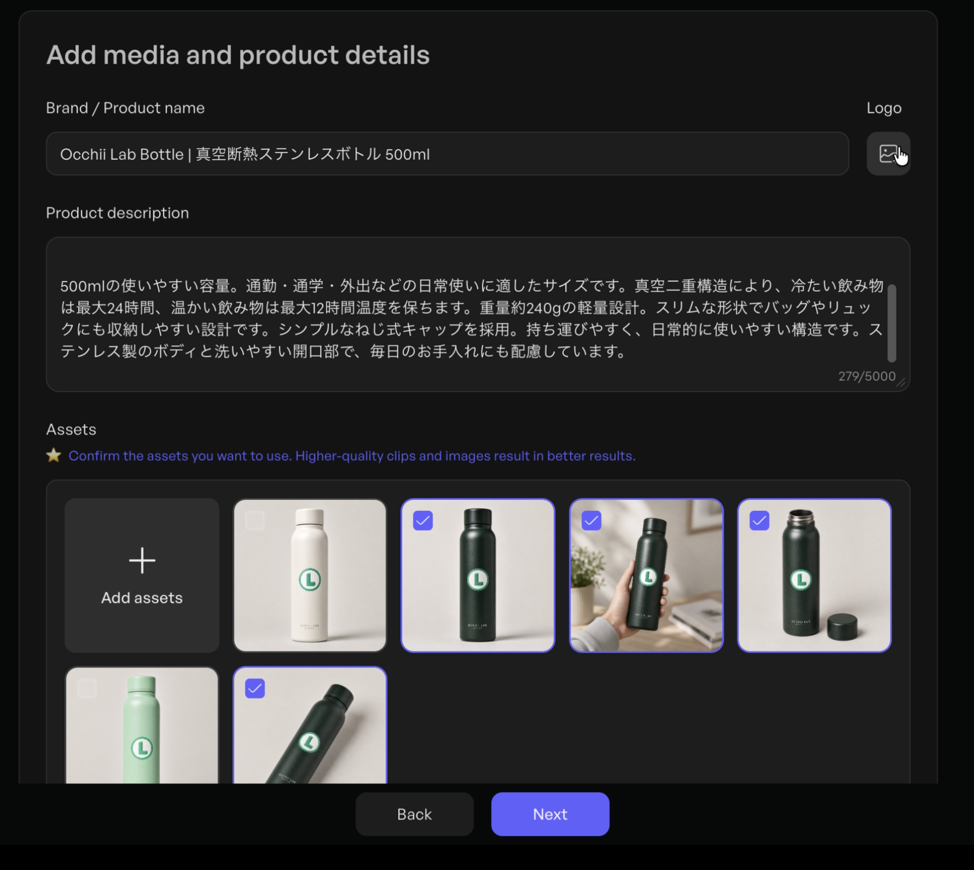Click the Product description label
Image resolution: width=974 pixels, height=870 pixels.
coord(117,213)
